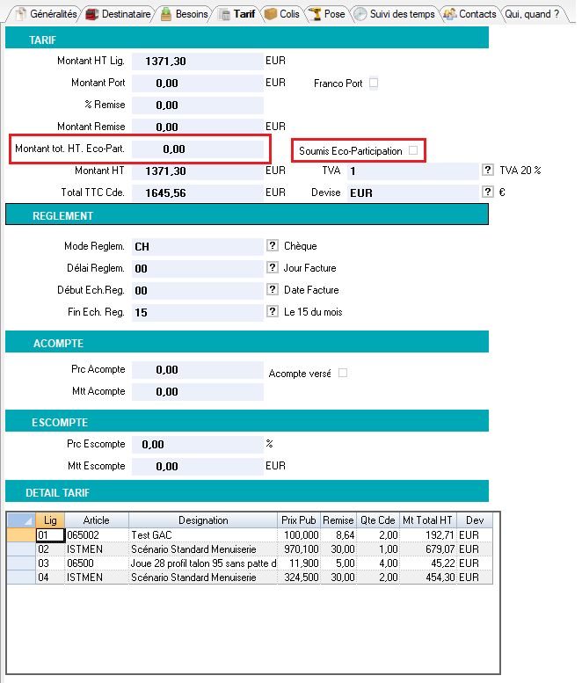This screenshot has height=683, width=582.
Task: Click the Fin Ech. Reg. lookup icon
Action: click(x=272, y=312)
